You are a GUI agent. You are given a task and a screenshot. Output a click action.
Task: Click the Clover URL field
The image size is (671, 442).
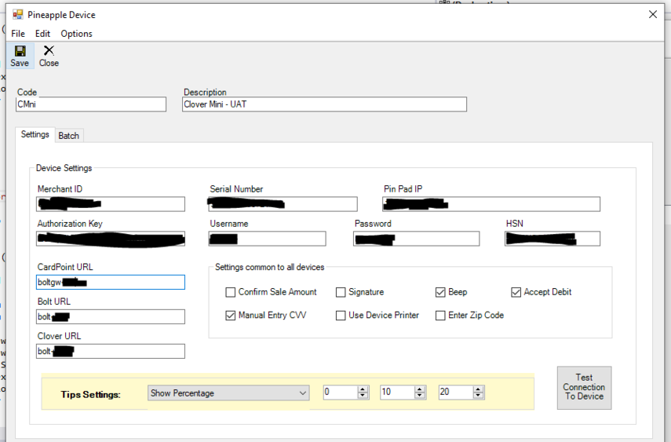coord(111,351)
